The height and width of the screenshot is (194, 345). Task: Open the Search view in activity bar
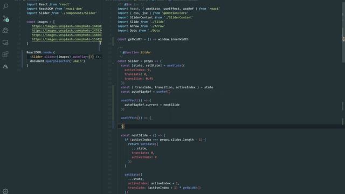coord(5,6)
